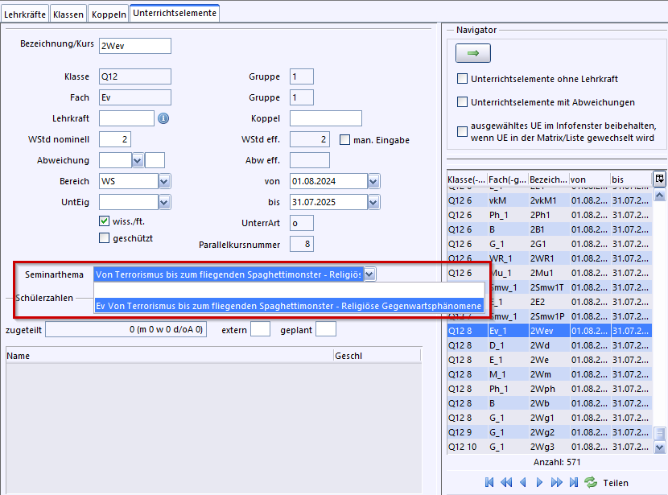Open the bis date dropdown
This screenshot has width=668, height=495.
[x=373, y=202]
